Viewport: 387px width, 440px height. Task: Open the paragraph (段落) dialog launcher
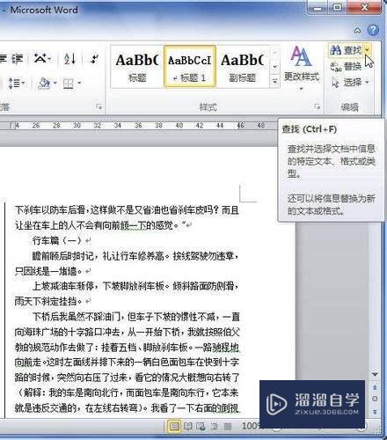99,106
